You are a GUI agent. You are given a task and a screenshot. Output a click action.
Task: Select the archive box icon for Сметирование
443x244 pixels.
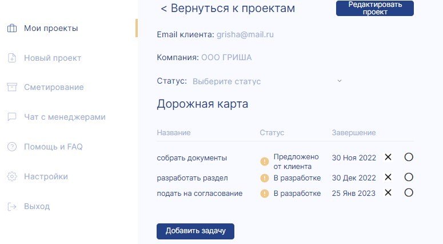click(x=12, y=87)
